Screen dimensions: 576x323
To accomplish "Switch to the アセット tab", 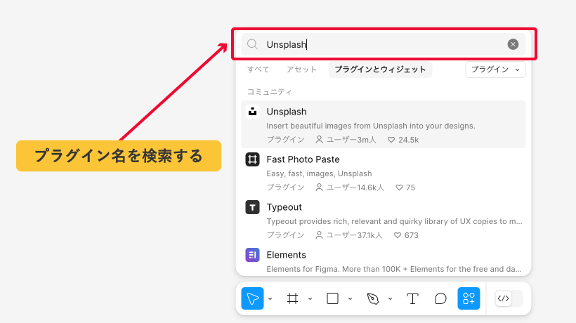I will (301, 70).
